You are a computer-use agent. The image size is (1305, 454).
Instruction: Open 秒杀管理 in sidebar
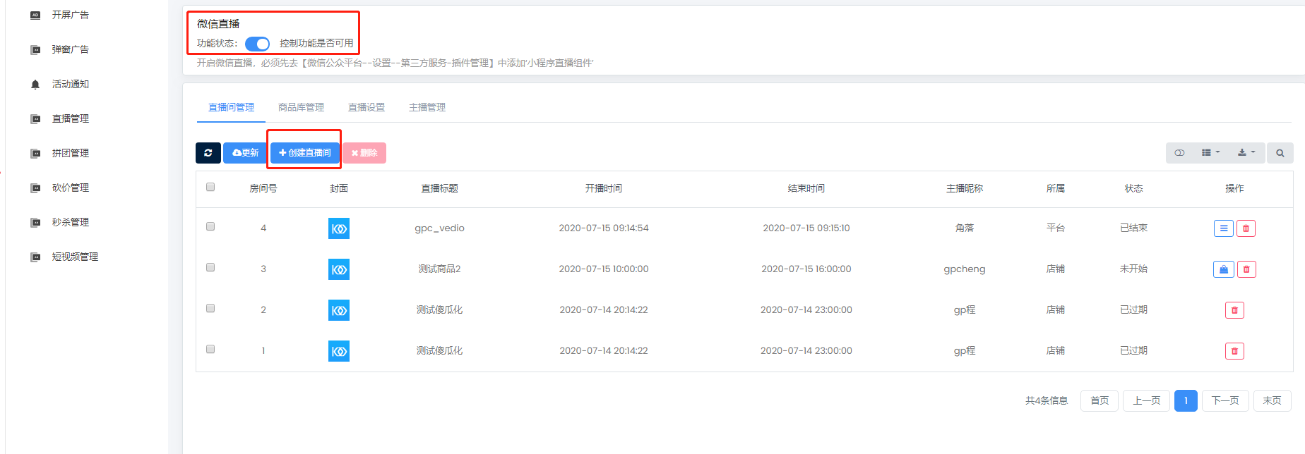pyautogui.click(x=70, y=222)
